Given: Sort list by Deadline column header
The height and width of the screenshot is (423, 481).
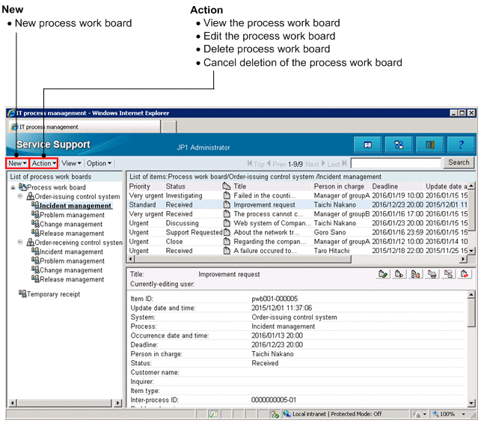Looking at the screenshot, I should coord(385,186).
